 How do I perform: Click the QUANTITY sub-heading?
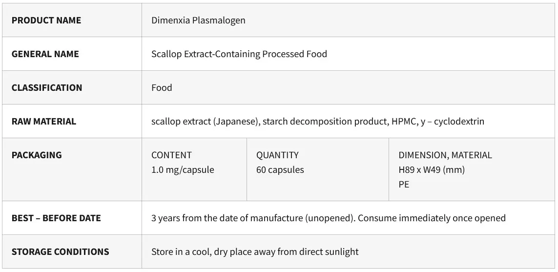tap(277, 155)
